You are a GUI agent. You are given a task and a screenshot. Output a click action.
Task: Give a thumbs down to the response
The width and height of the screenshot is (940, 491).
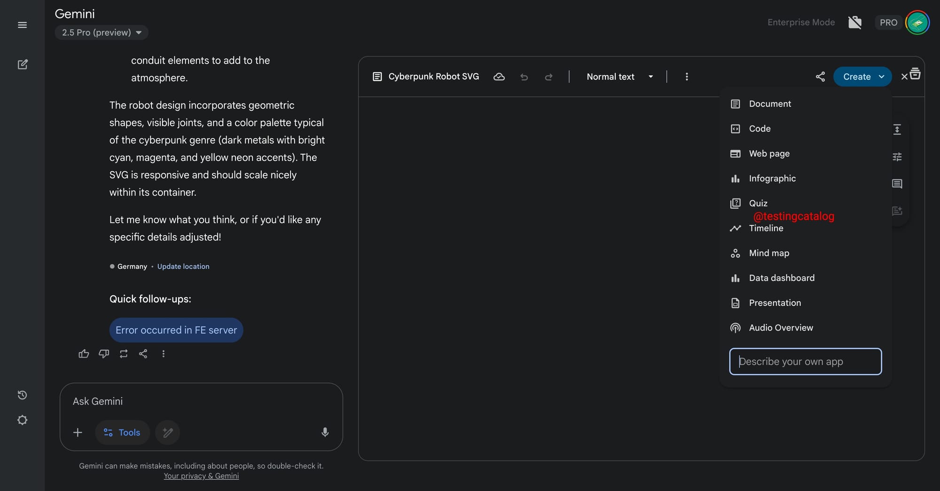[x=104, y=354]
